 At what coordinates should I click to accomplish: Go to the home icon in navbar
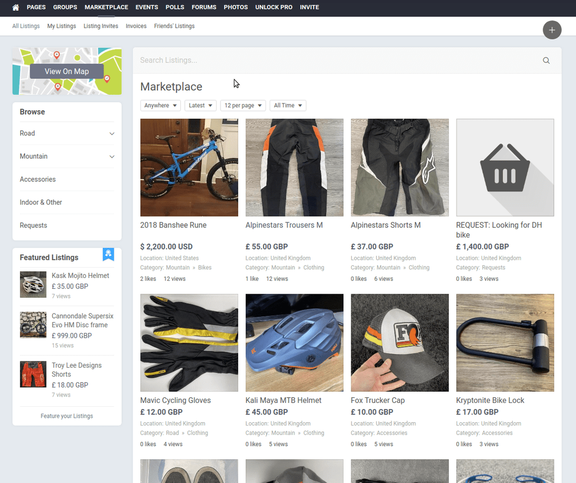point(15,7)
